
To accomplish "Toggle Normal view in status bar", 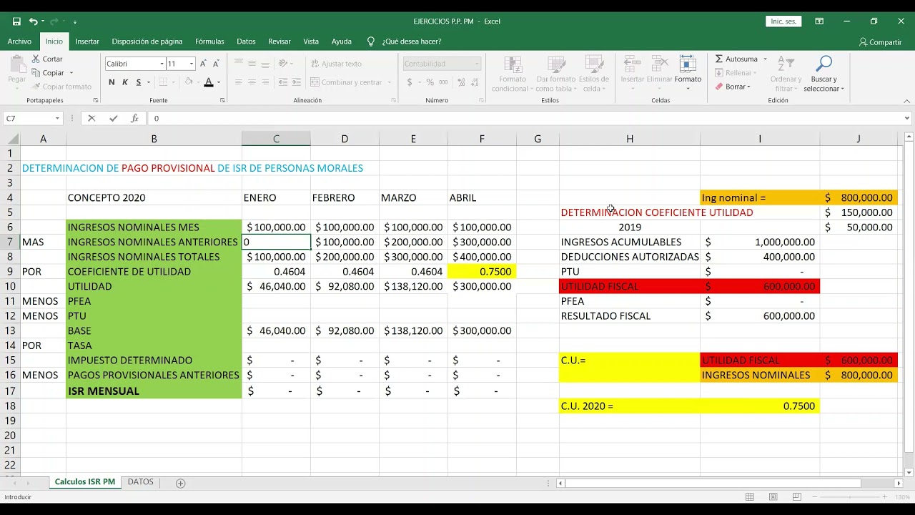I will click(750, 496).
